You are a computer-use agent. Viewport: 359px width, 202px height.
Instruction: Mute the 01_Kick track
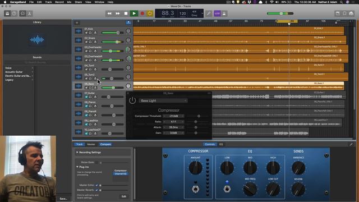point(86,33)
